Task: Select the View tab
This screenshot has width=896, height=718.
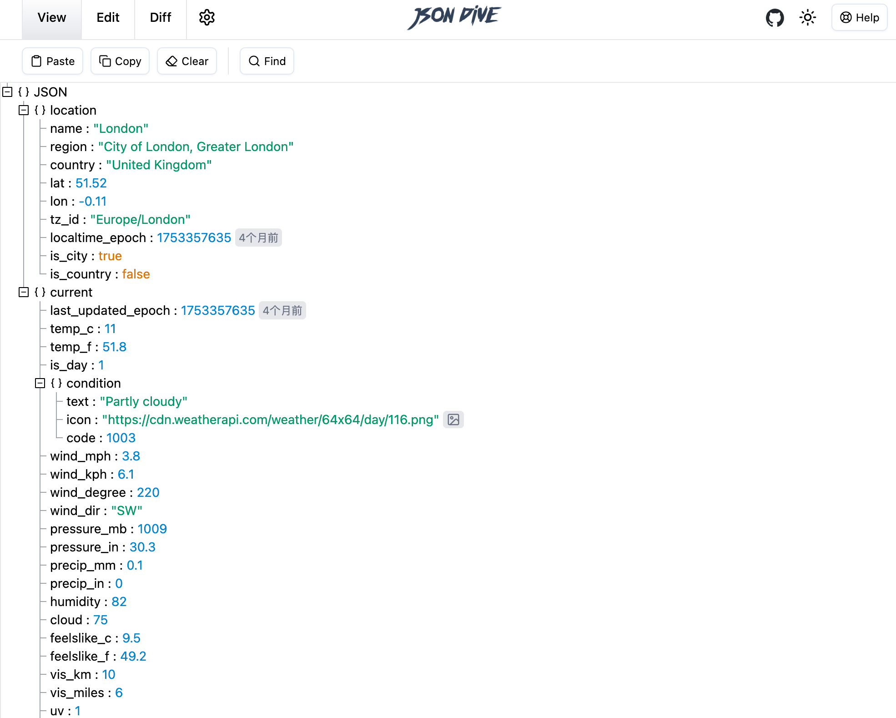Action: [52, 18]
